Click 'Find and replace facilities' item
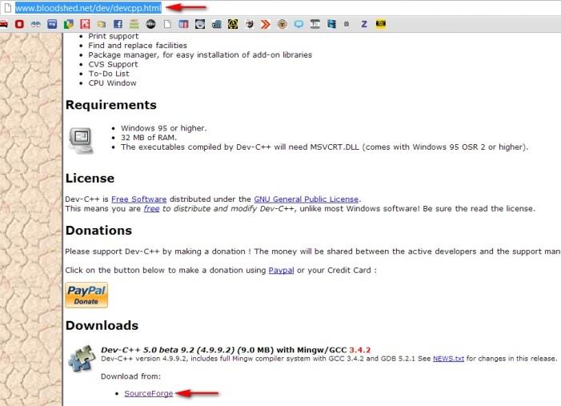The image size is (561, 406). coord(138,46)
